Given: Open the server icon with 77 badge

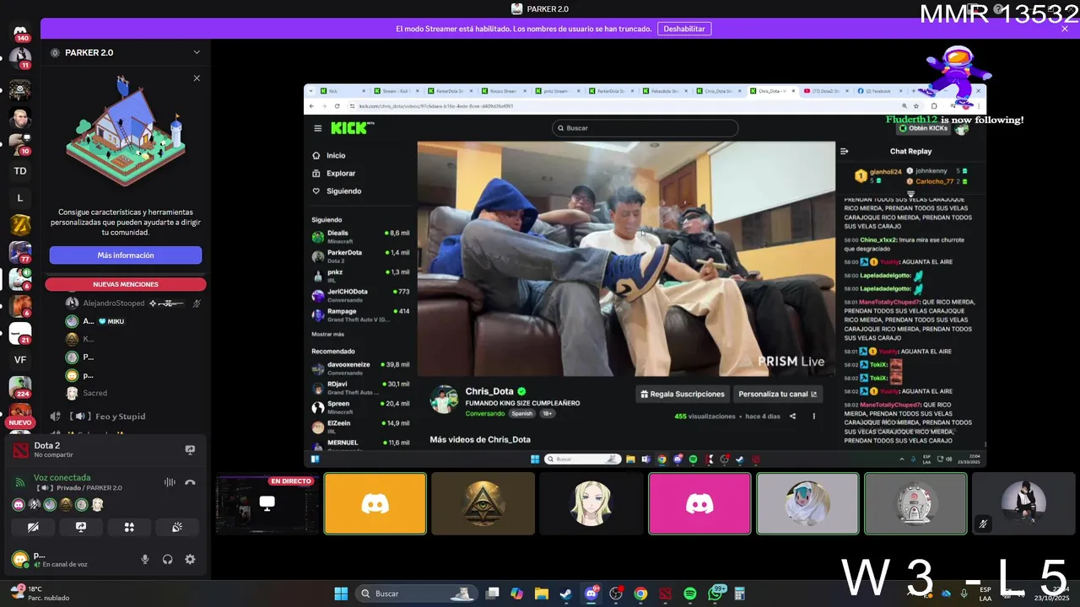Looking at the screenshot, I should [20, 252].
